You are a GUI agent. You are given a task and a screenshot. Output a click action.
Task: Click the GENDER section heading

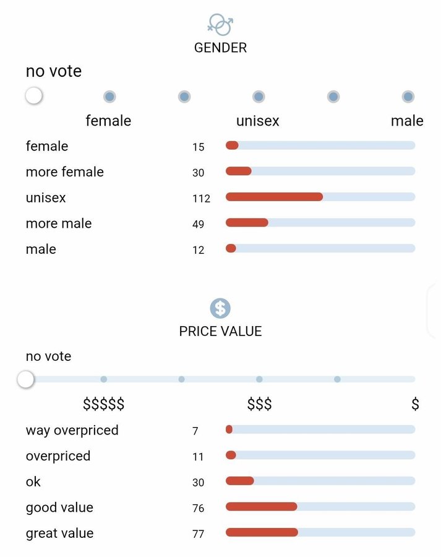[220, 48]
